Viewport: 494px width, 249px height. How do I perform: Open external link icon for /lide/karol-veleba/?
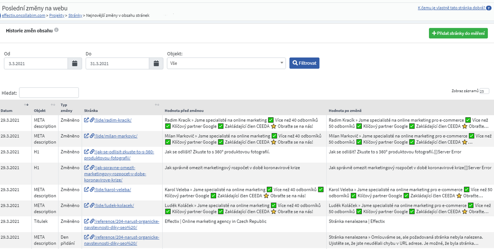[86, 190]
